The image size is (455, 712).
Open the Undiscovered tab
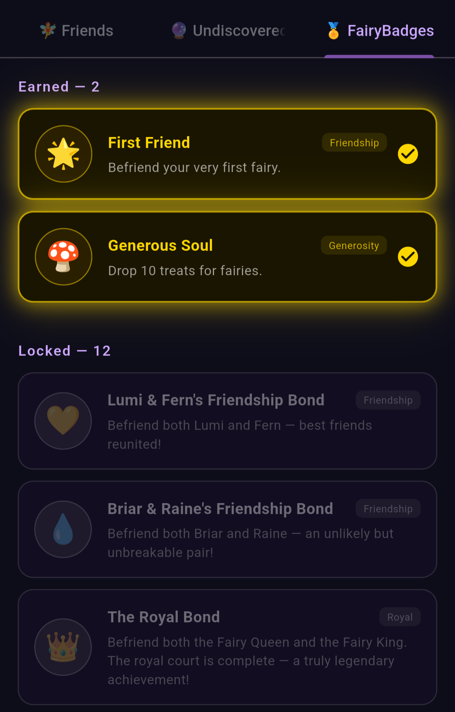pyautogui.click(x=228, y=30)
